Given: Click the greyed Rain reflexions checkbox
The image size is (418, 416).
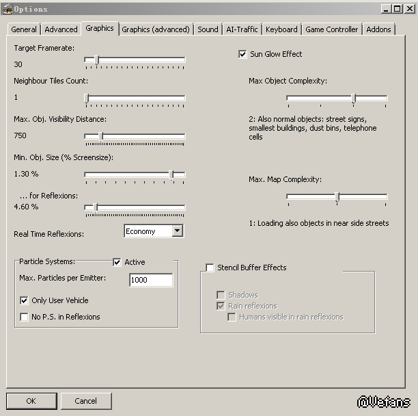Looking at the screenshot, I should coord(221,306).
